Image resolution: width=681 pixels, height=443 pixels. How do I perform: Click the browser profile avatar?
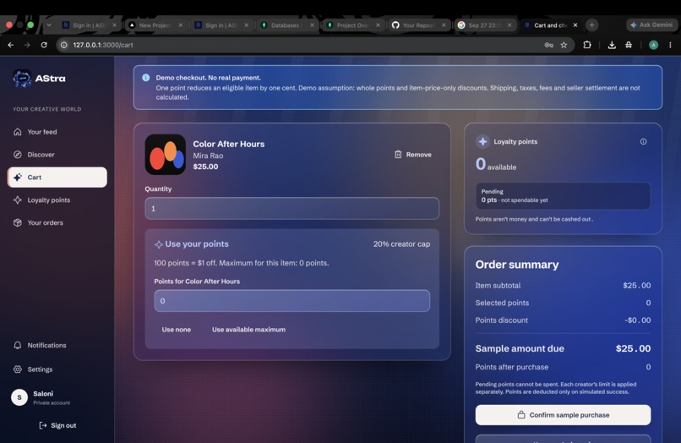[653, 45]
